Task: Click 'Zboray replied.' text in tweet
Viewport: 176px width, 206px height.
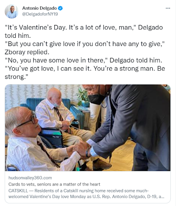Action: click(27, 52)
